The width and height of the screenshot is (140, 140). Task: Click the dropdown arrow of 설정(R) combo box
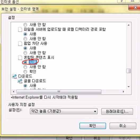pyautogui.click(x=95, y=111)
